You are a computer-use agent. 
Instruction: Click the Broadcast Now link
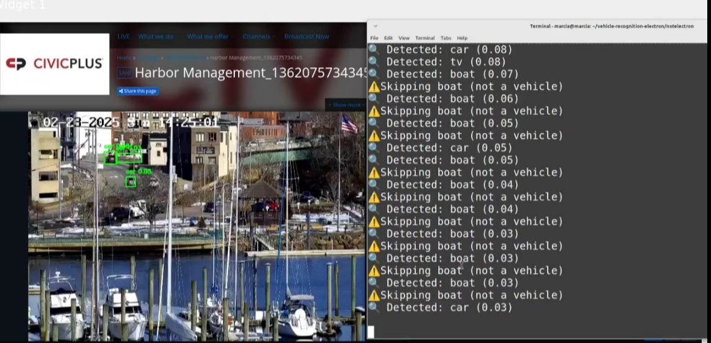pyautogui.click(x=307, y=37)
